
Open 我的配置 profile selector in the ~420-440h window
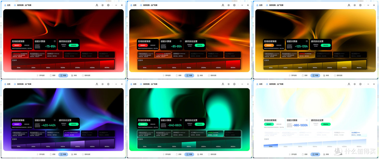[x=22, y=84]
